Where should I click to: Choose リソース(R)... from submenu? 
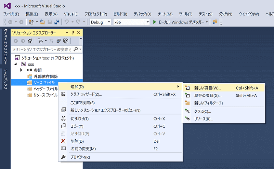(x=224, y=119)
